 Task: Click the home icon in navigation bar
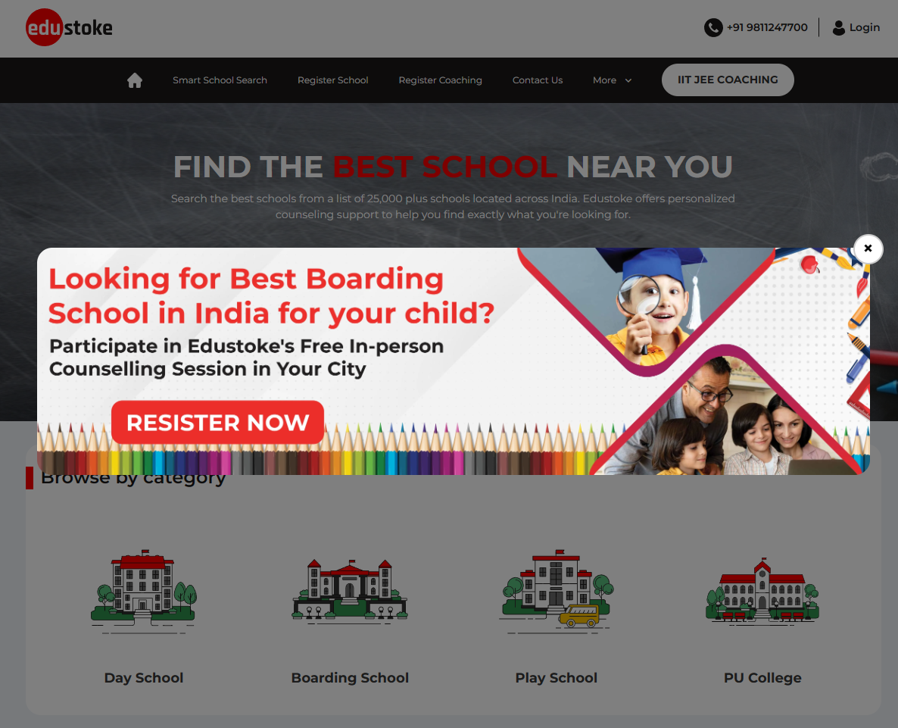click(135, 80)
